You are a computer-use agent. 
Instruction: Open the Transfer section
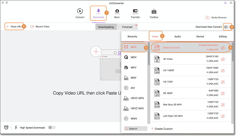[135, 13]
